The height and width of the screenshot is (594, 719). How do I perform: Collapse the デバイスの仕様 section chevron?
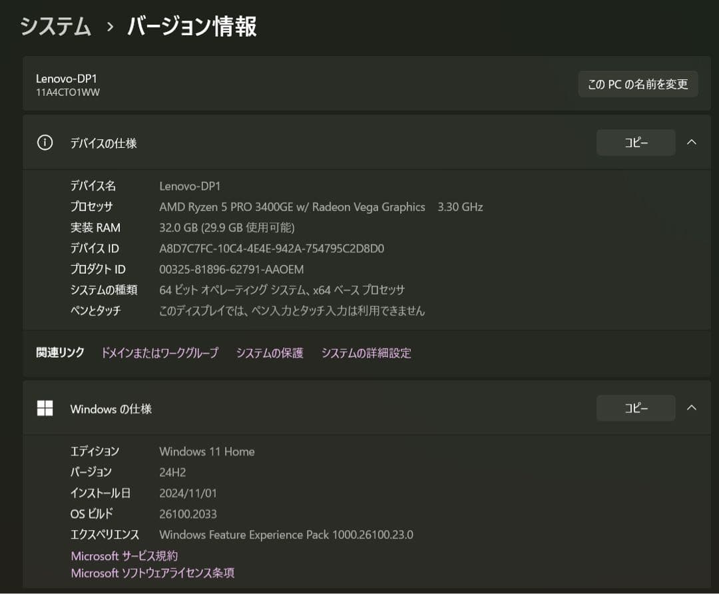tap(691, 142)
